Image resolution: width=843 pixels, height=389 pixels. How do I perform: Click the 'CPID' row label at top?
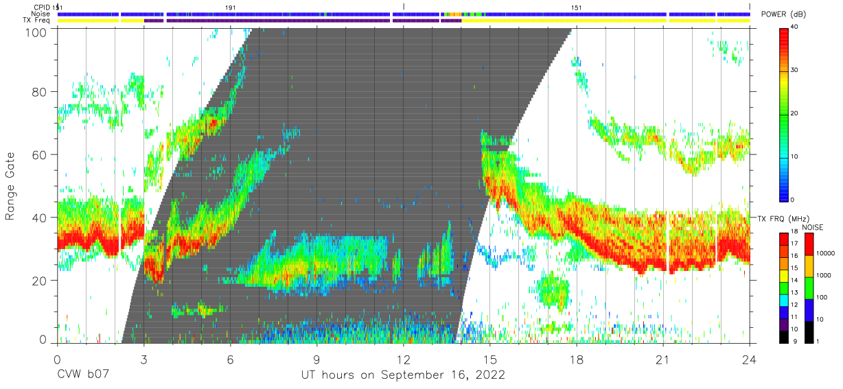pyautogui.click(x=42, y=7)
